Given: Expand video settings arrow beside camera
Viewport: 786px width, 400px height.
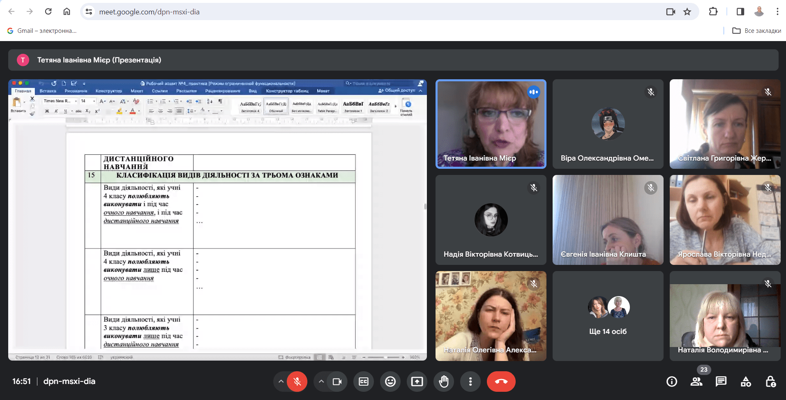Looking at the screenshot, I should coord(321,382).
